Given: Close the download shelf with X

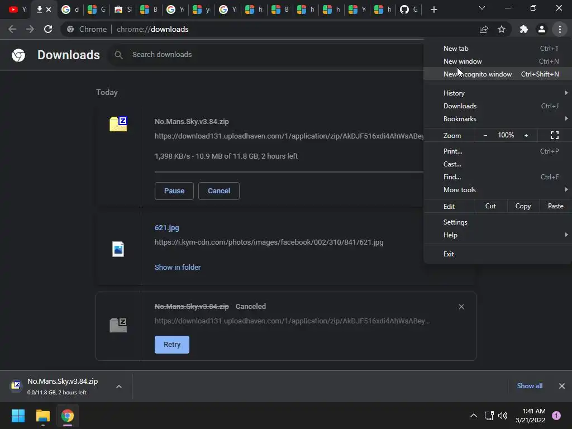Looking at the screenshot, I should point(562,386).
